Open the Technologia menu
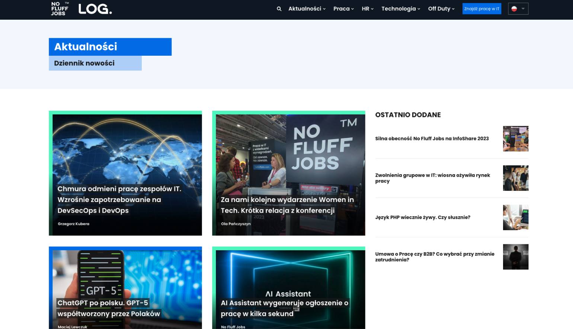Screen dimensions: 573x329 click(x=401, y=9)
